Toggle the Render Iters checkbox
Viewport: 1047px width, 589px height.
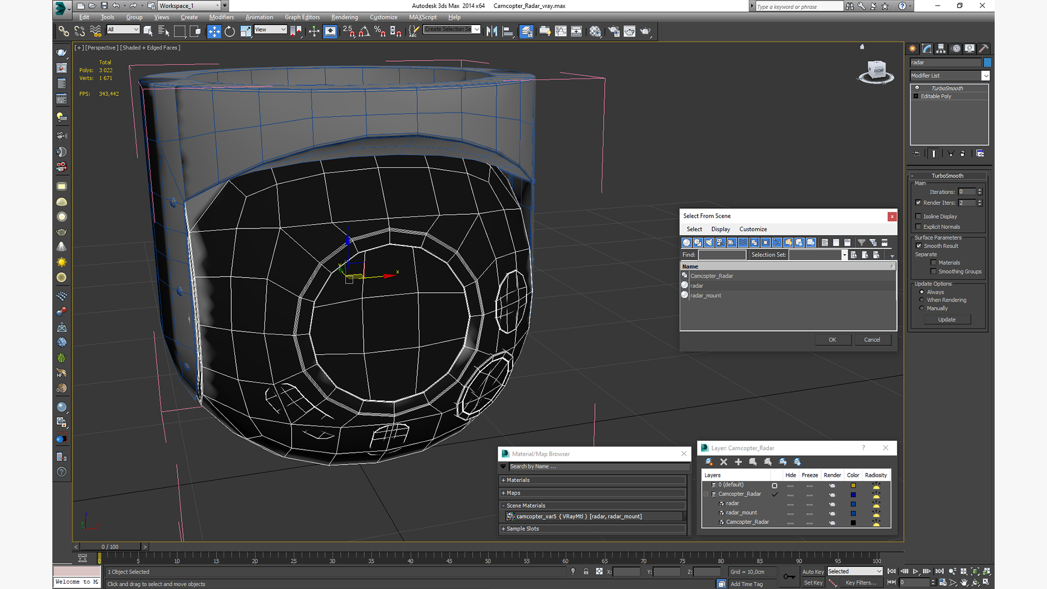tap(918, 203)
